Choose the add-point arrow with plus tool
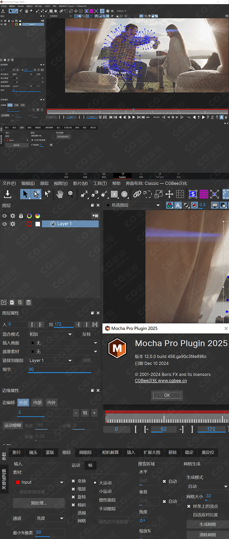This screenshot has width=229, height=539. pos(47,194)
